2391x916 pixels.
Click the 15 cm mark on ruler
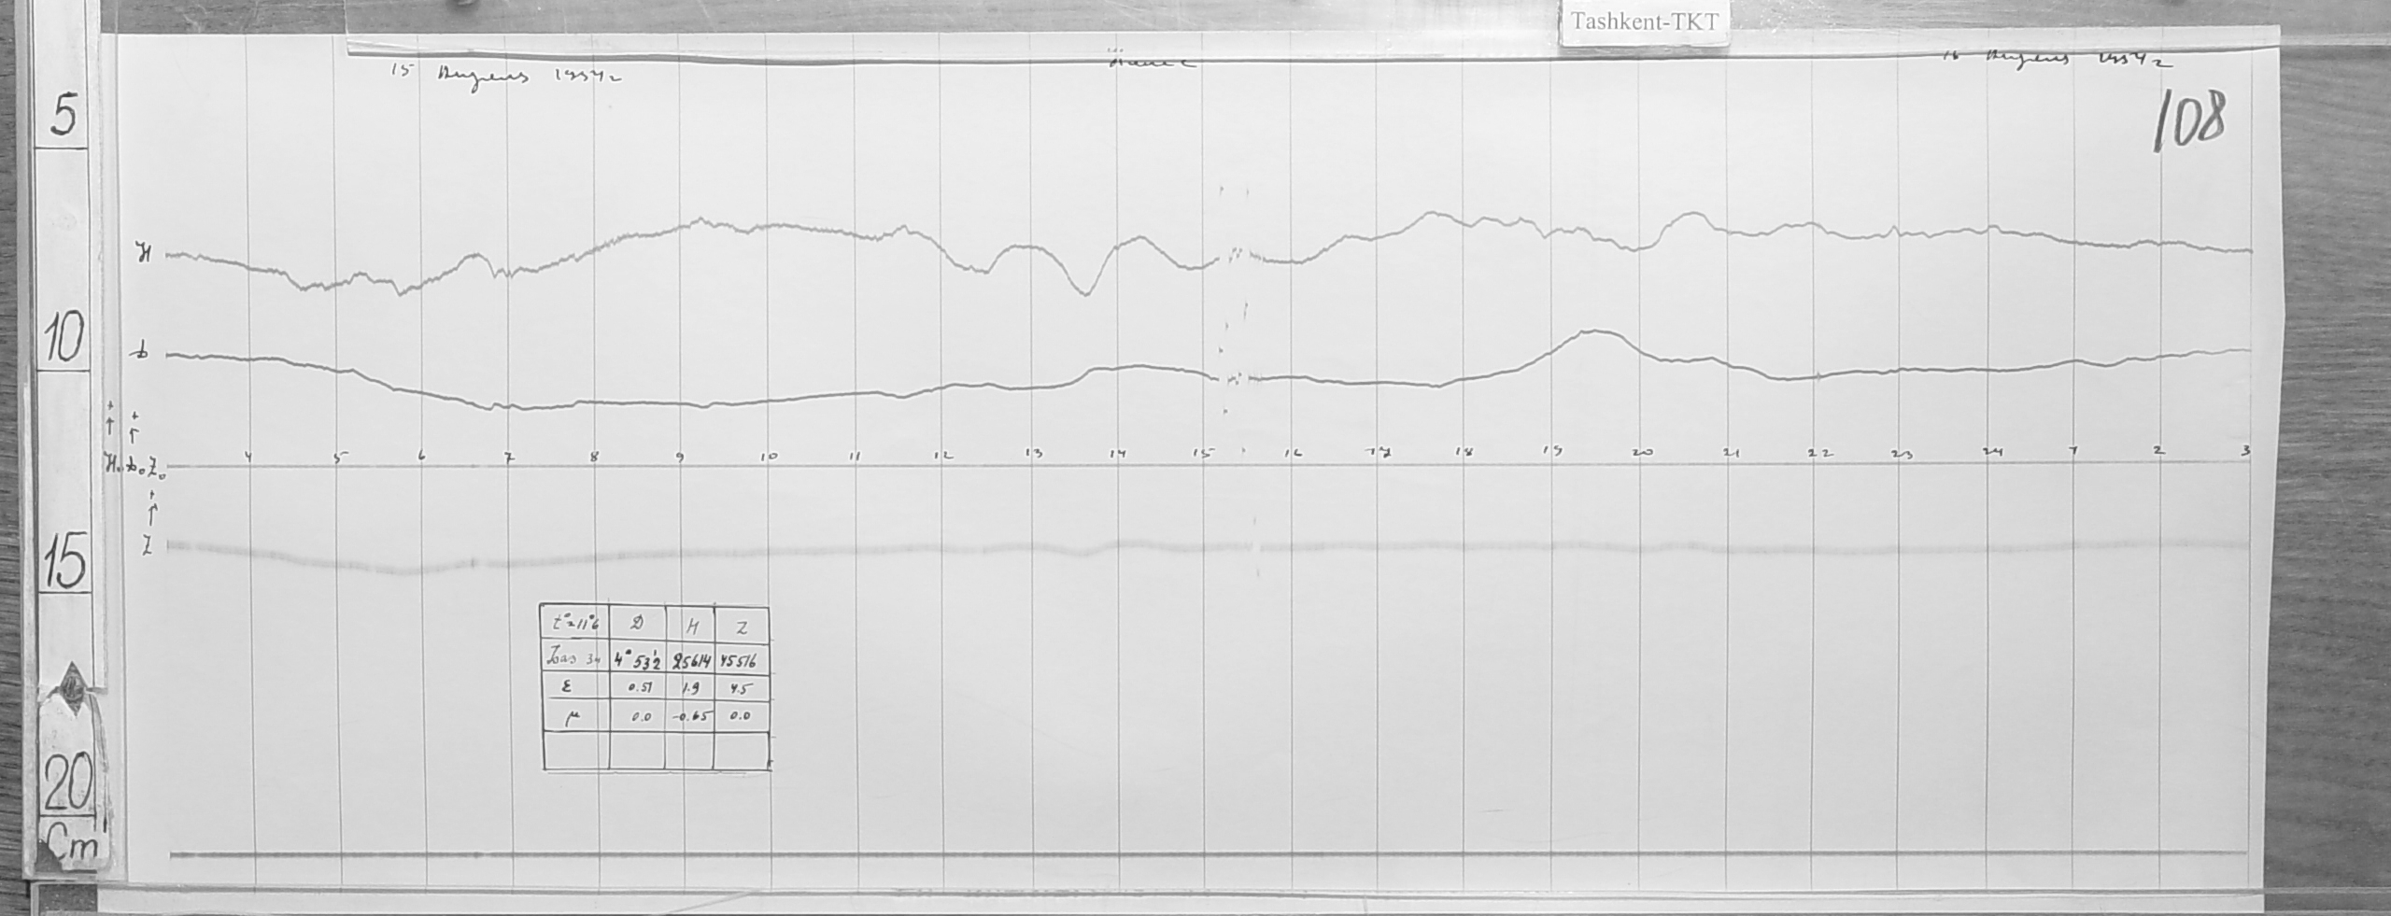click(x=64, y=563)
